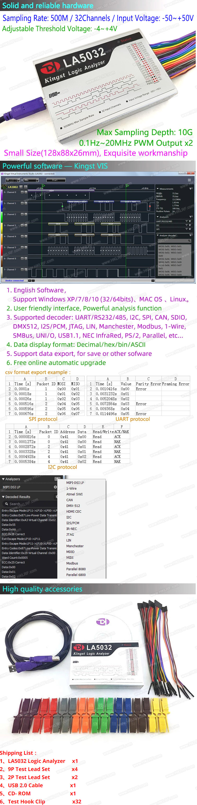Select the Read [0x41] + ACK bubble
The width and height of the screenshot is (197, 805).
pos(77,202)
